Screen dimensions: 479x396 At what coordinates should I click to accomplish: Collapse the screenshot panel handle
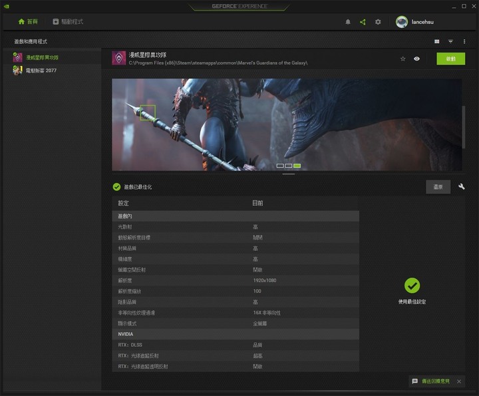tap(288, 174)
